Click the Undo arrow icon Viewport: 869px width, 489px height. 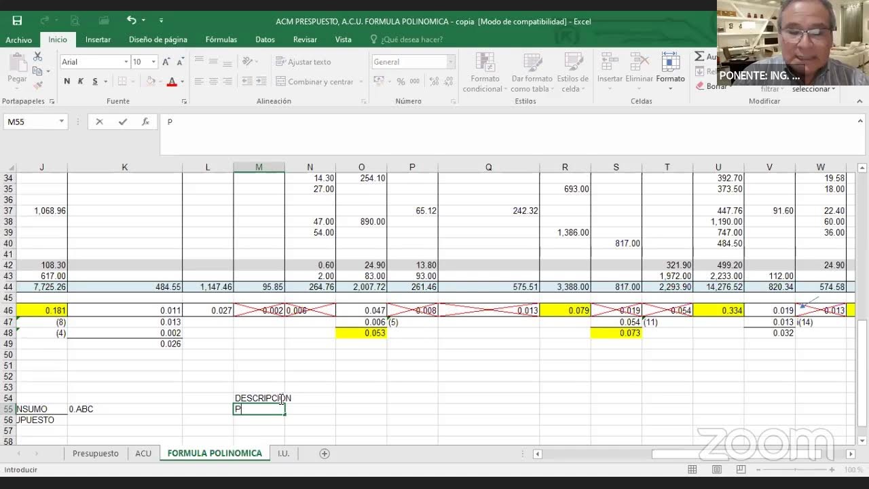(x=131, y=20)
